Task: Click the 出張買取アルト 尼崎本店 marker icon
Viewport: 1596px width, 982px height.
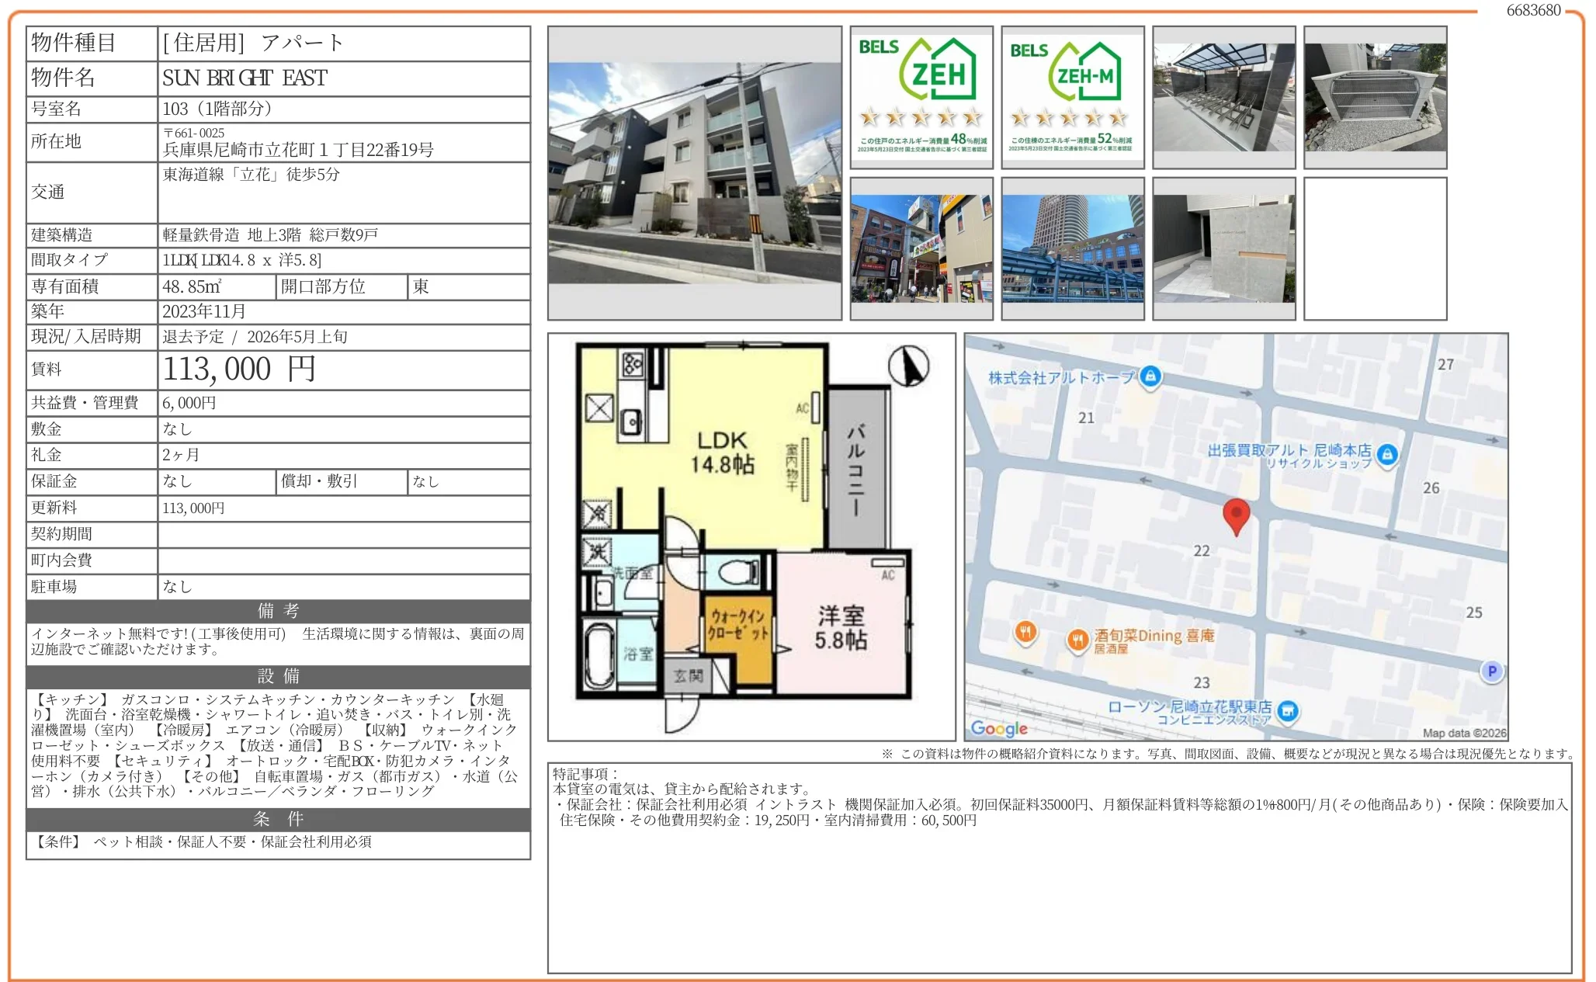Action: pyautogui.click(x=1387, y=455)
